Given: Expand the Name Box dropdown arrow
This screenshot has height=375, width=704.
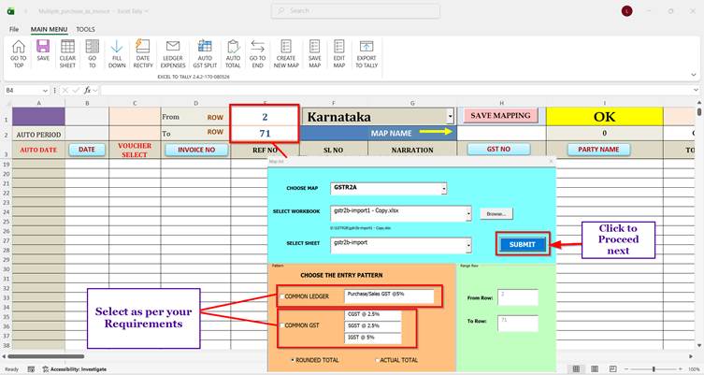Looking at the screenshot, I should 45,91.
